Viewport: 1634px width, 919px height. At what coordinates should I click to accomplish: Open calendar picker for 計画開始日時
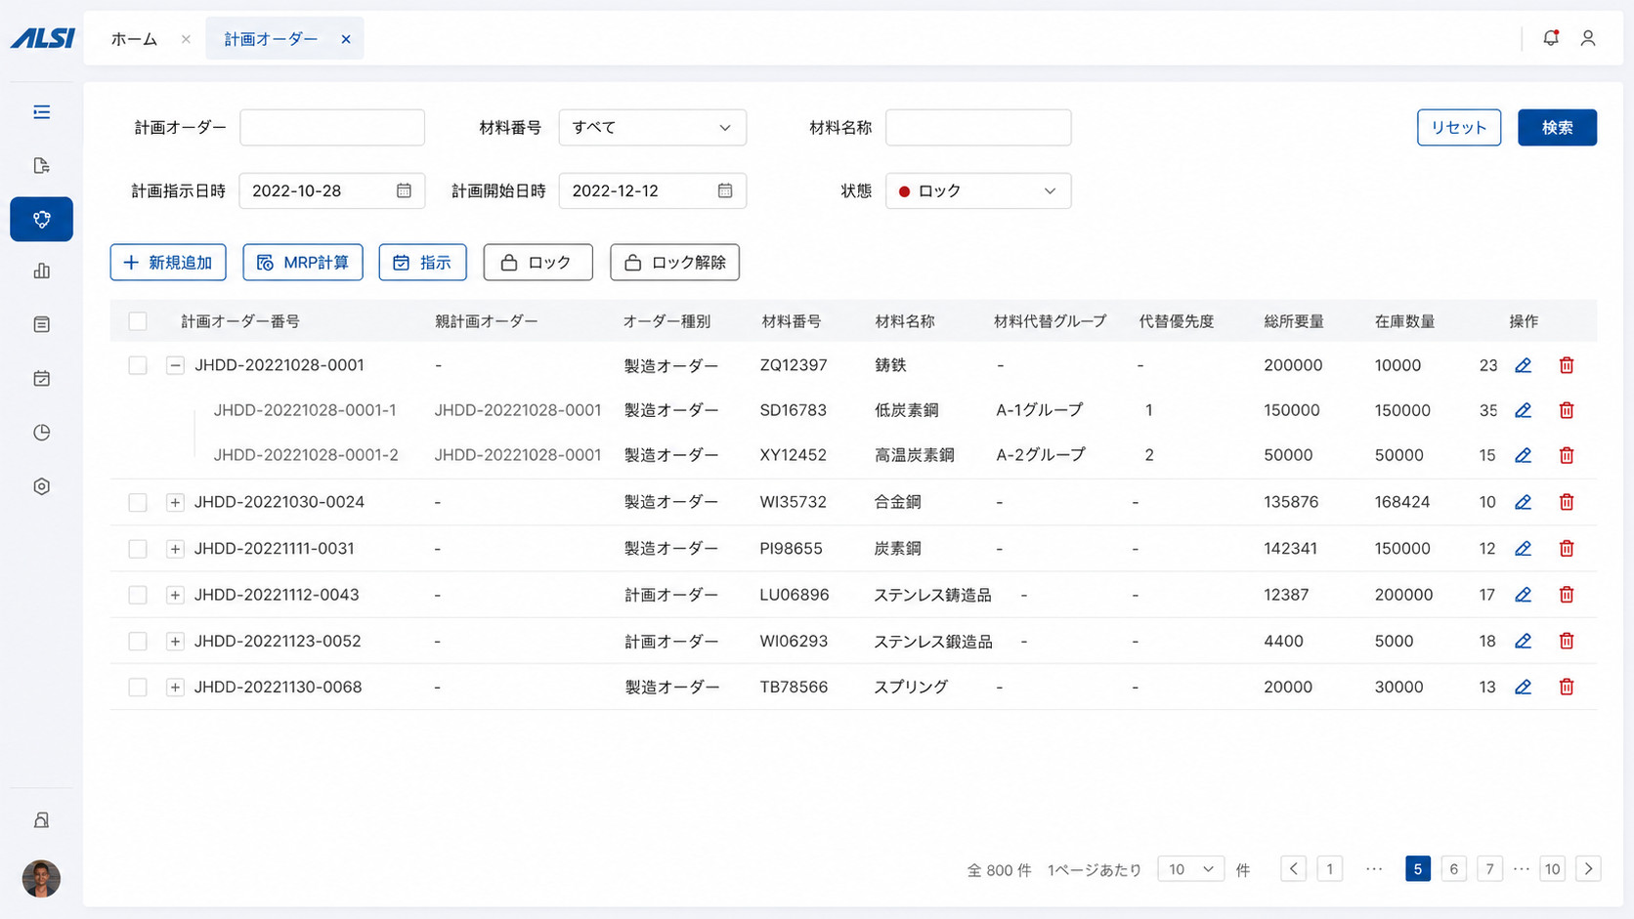coord(725,190)
